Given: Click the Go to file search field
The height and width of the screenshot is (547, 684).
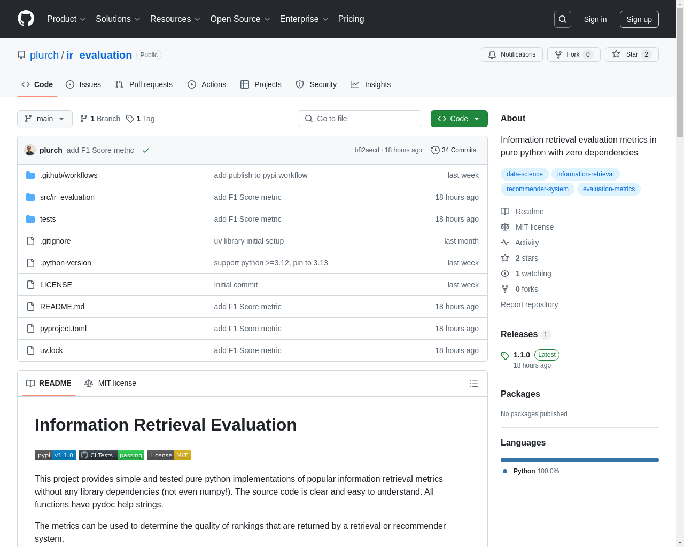Looking at the screenshot, I should [360, 119].
